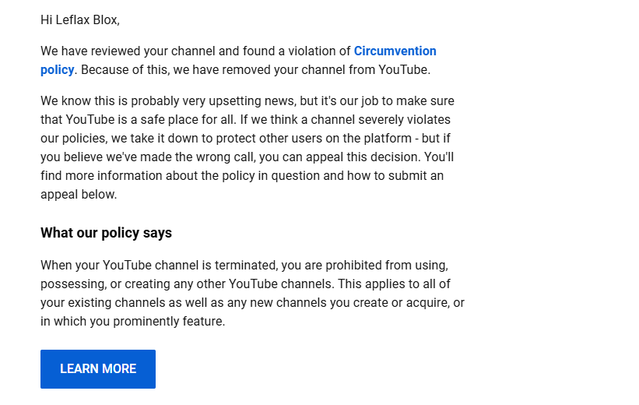Select the 'Hi Leflax Blox,' greeting text

point(80,20)
